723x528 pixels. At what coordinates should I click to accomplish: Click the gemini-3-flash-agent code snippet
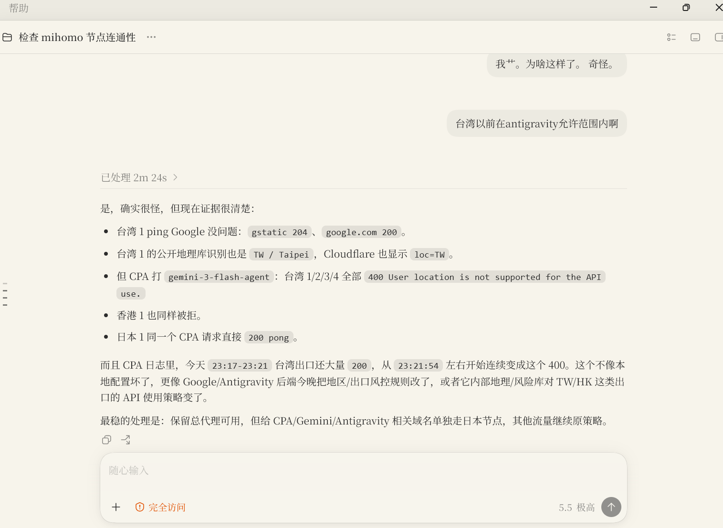tap(219, 277)
